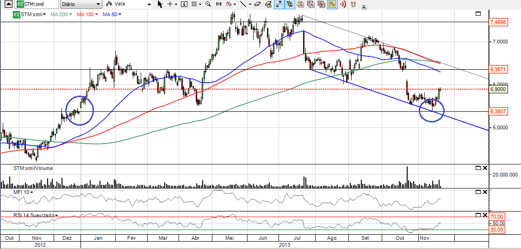This screenshot has height=249, width=521.
Task: Open the RSI 14 Suavizado menu
Action: click(56, 215)
